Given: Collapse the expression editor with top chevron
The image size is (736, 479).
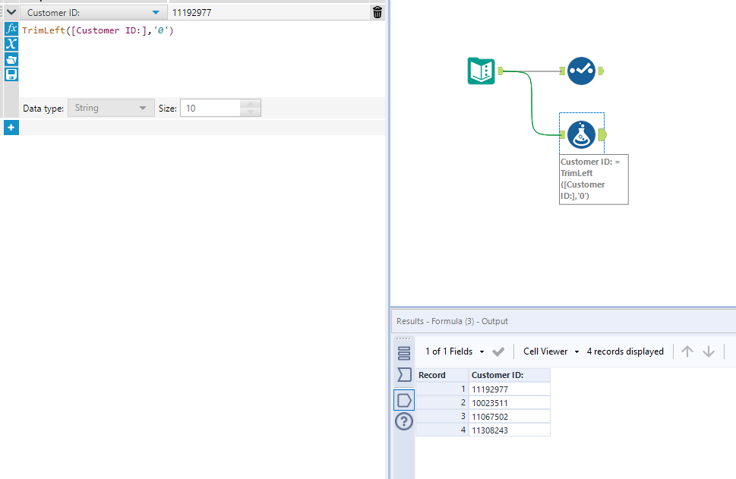Looking at the screenshot, I should 10,12.
